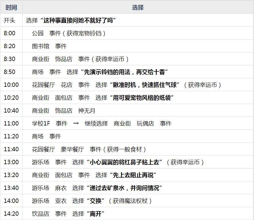
Task: Click 学校1F in the 11:00 row
Action: click(x=41, y=123)
